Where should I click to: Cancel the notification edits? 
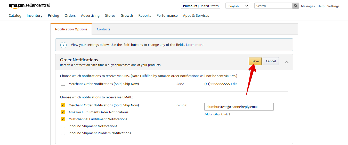(271, 61)
